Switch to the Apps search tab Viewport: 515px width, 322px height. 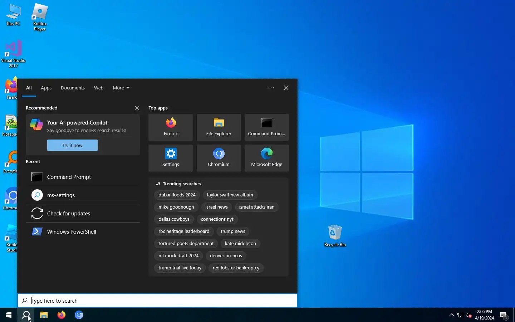46,88
